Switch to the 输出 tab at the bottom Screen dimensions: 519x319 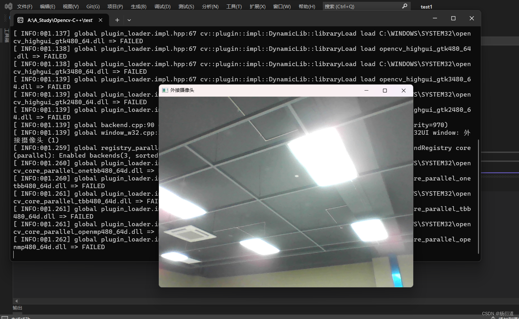click(17, 308)
